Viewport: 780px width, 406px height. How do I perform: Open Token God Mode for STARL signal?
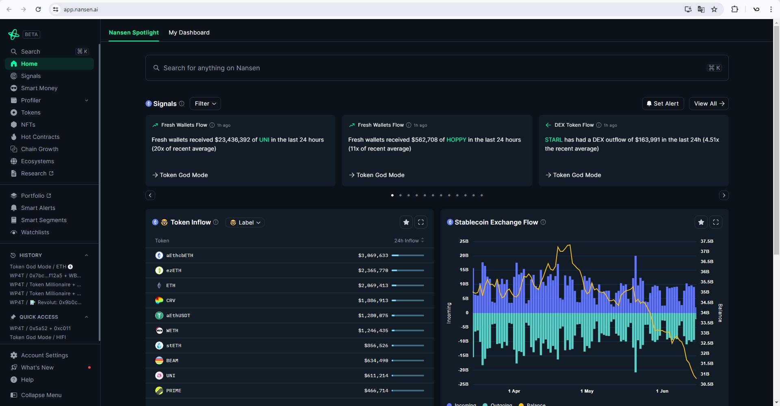point(573,175)
